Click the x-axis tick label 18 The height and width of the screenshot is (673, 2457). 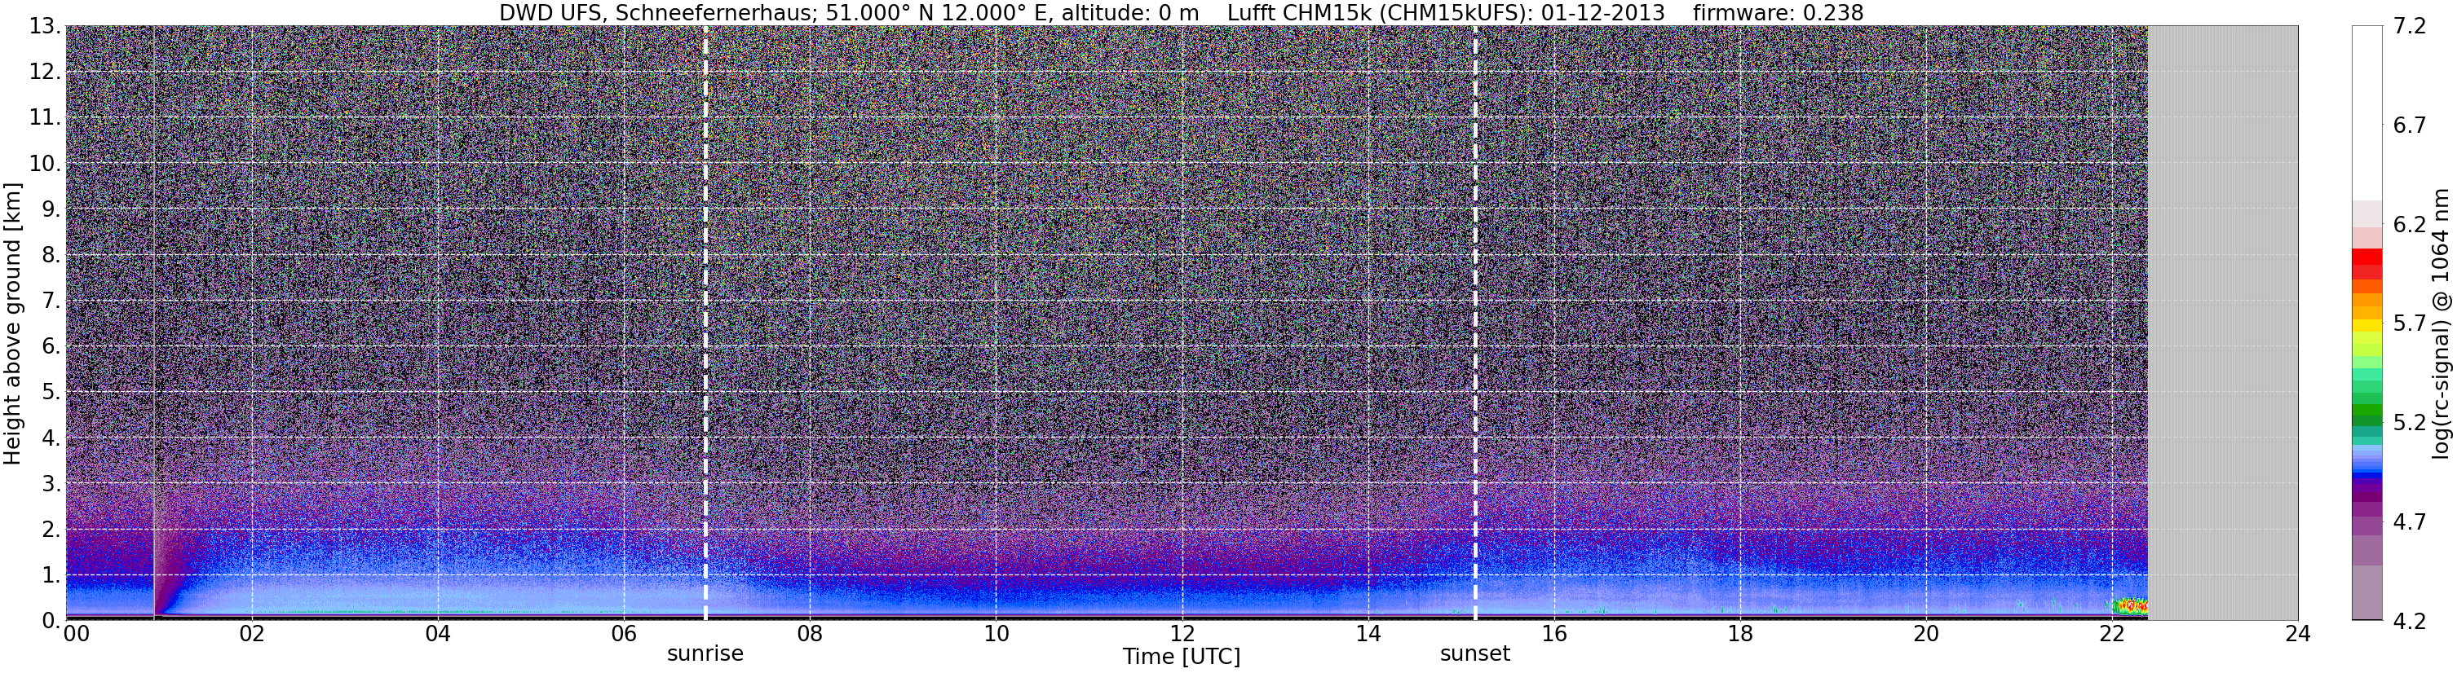(1739, 635)
